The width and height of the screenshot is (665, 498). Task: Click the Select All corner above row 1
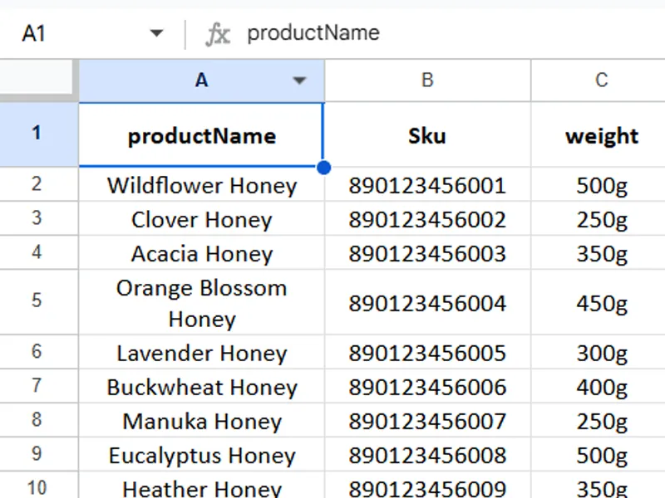(x=37, y=80)
